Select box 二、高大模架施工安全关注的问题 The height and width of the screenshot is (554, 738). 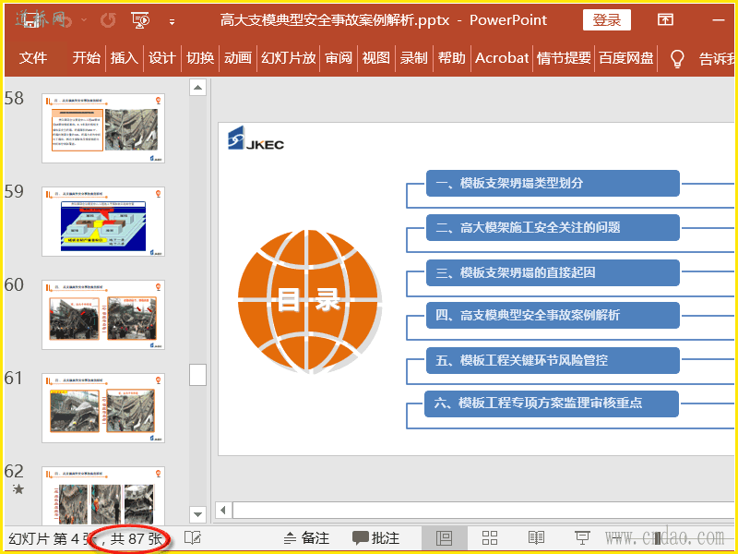tap(553, 227)
